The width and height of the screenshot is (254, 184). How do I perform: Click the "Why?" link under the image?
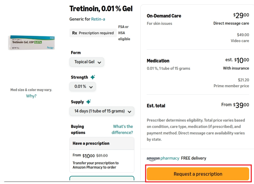[31, 96]
